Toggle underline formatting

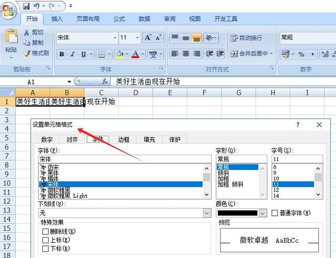pyautogui.click(x=83, y=54)
